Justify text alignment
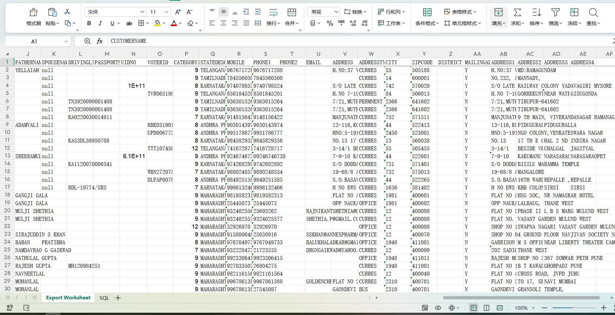615x315 pixels. coord(246,23)
